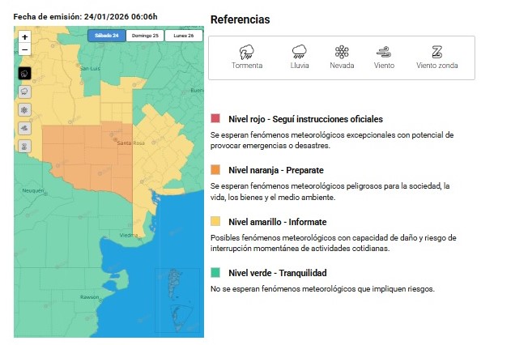Open the Lunes 26 forecast tab
The image size is (532, 345).
pyautogui.click(x=184, y=36)
